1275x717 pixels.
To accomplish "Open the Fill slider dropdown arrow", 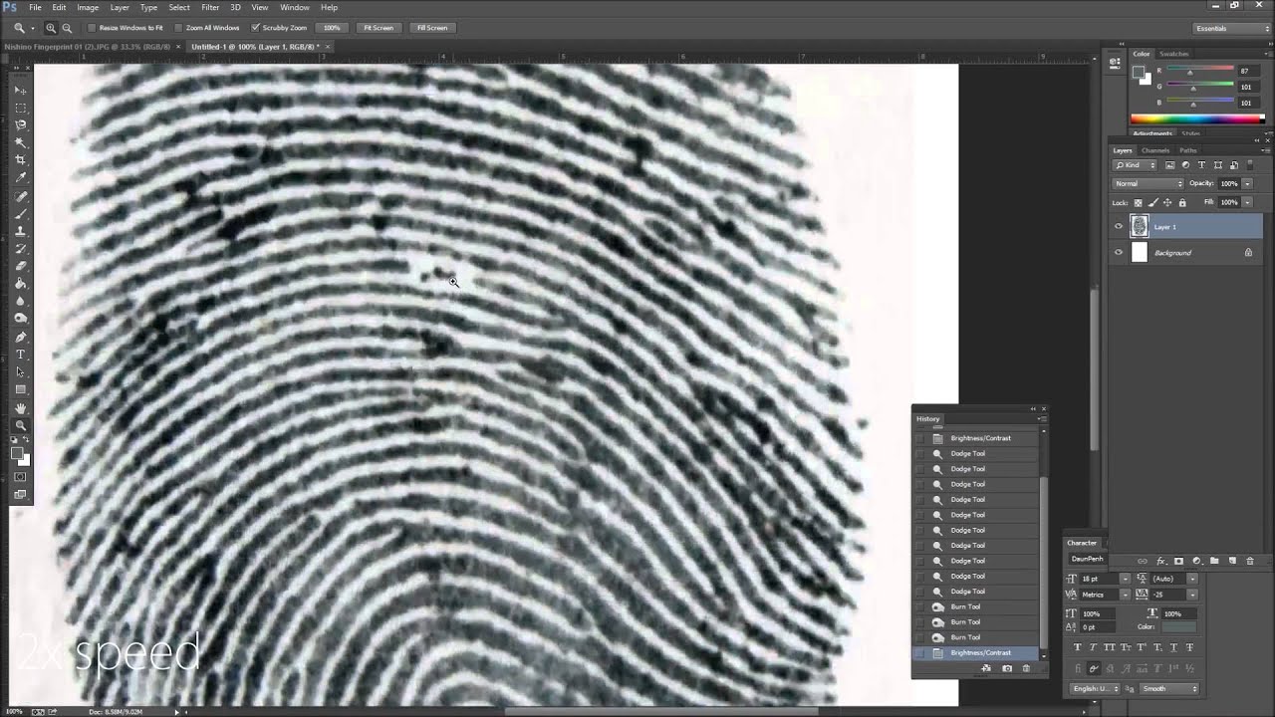I will 1247,202.
